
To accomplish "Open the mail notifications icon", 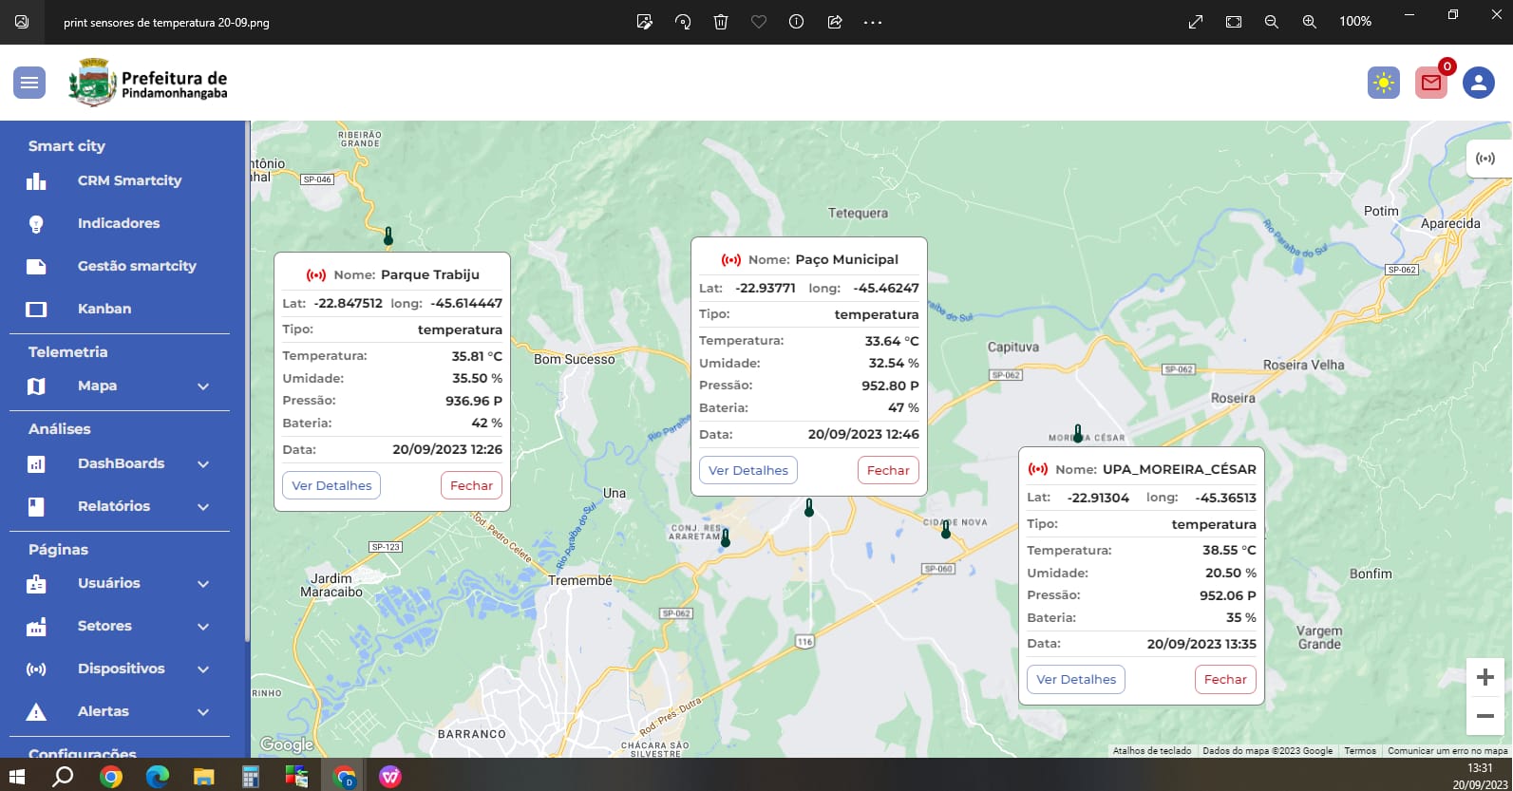I will 1430,83.
